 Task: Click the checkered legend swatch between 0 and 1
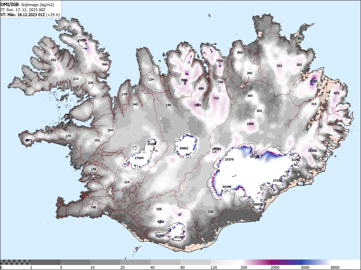[x=15, y=262]
